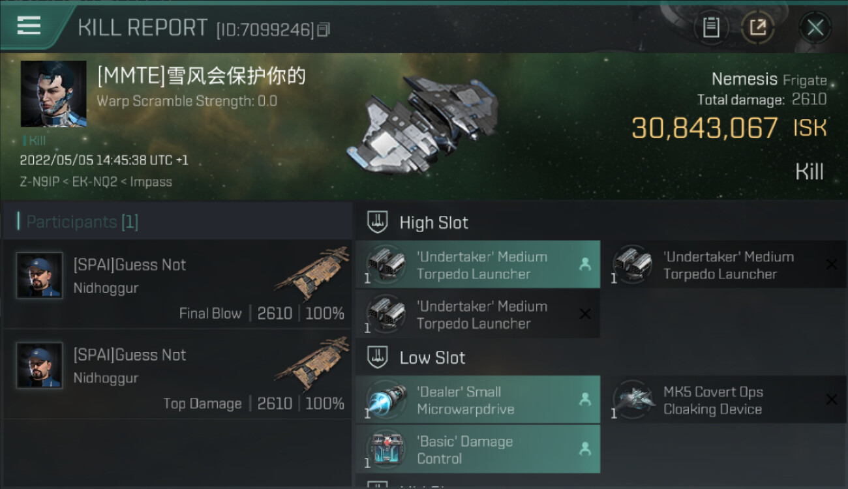Click person icon on first Torpedo Launcher

pyautogui.click(x=585, y=264)
